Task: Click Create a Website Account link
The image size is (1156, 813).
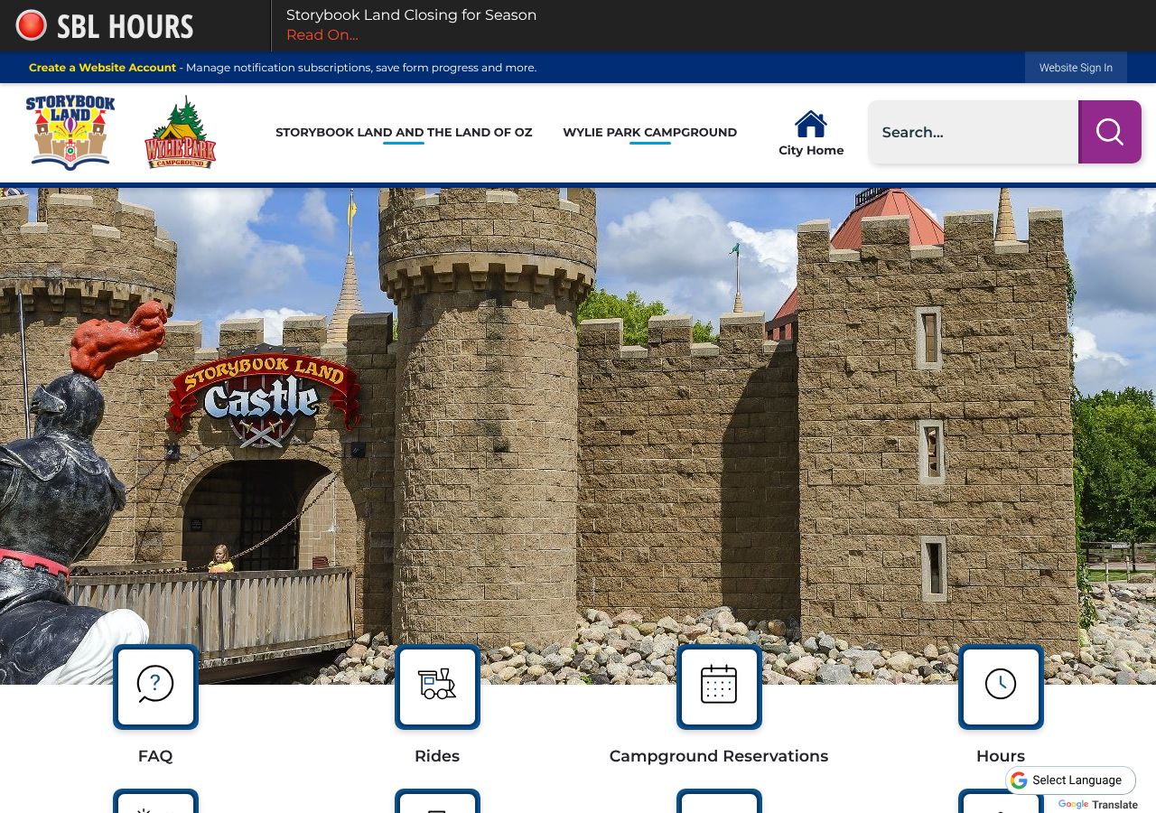Action: (x=102, y=68)
